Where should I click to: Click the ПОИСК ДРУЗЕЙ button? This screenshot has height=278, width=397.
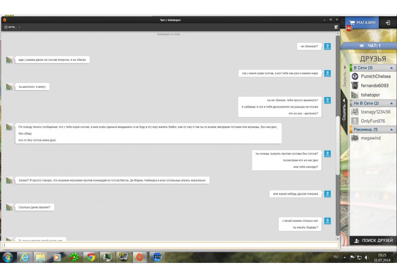click(x=373, y=240)
